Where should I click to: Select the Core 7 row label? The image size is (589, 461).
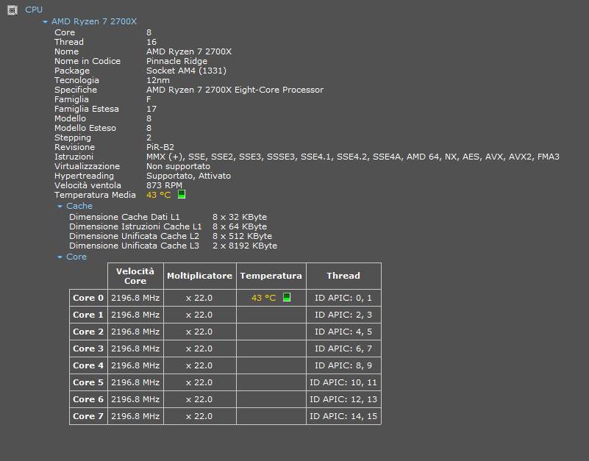pos(88,416)
